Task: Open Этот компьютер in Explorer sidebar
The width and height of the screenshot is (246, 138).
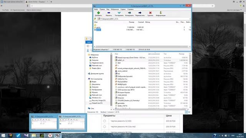Action: [95, 79]
